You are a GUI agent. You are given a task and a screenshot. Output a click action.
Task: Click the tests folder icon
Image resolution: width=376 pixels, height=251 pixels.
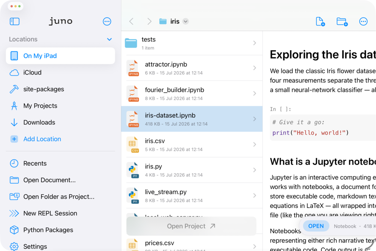pyautogui.click(x=131, y=43)
